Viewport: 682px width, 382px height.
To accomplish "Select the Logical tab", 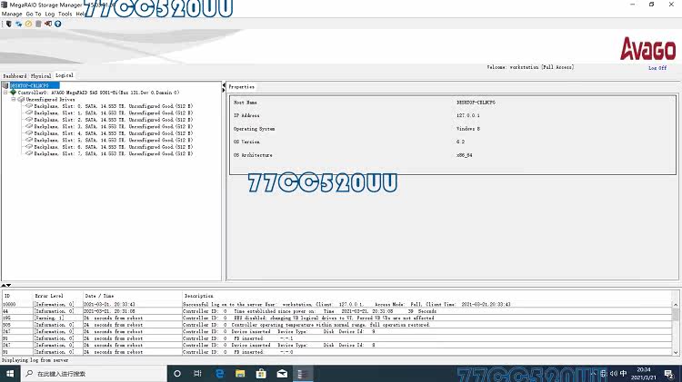I will pyautogui.click(x=65, y=75).
